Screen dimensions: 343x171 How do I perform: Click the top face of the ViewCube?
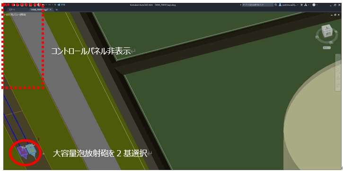pyautogui.click(x=327, y=28)
